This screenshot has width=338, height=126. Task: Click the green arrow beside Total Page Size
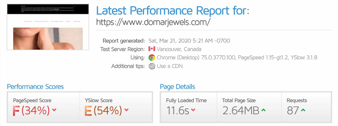(x=263, y=110)
